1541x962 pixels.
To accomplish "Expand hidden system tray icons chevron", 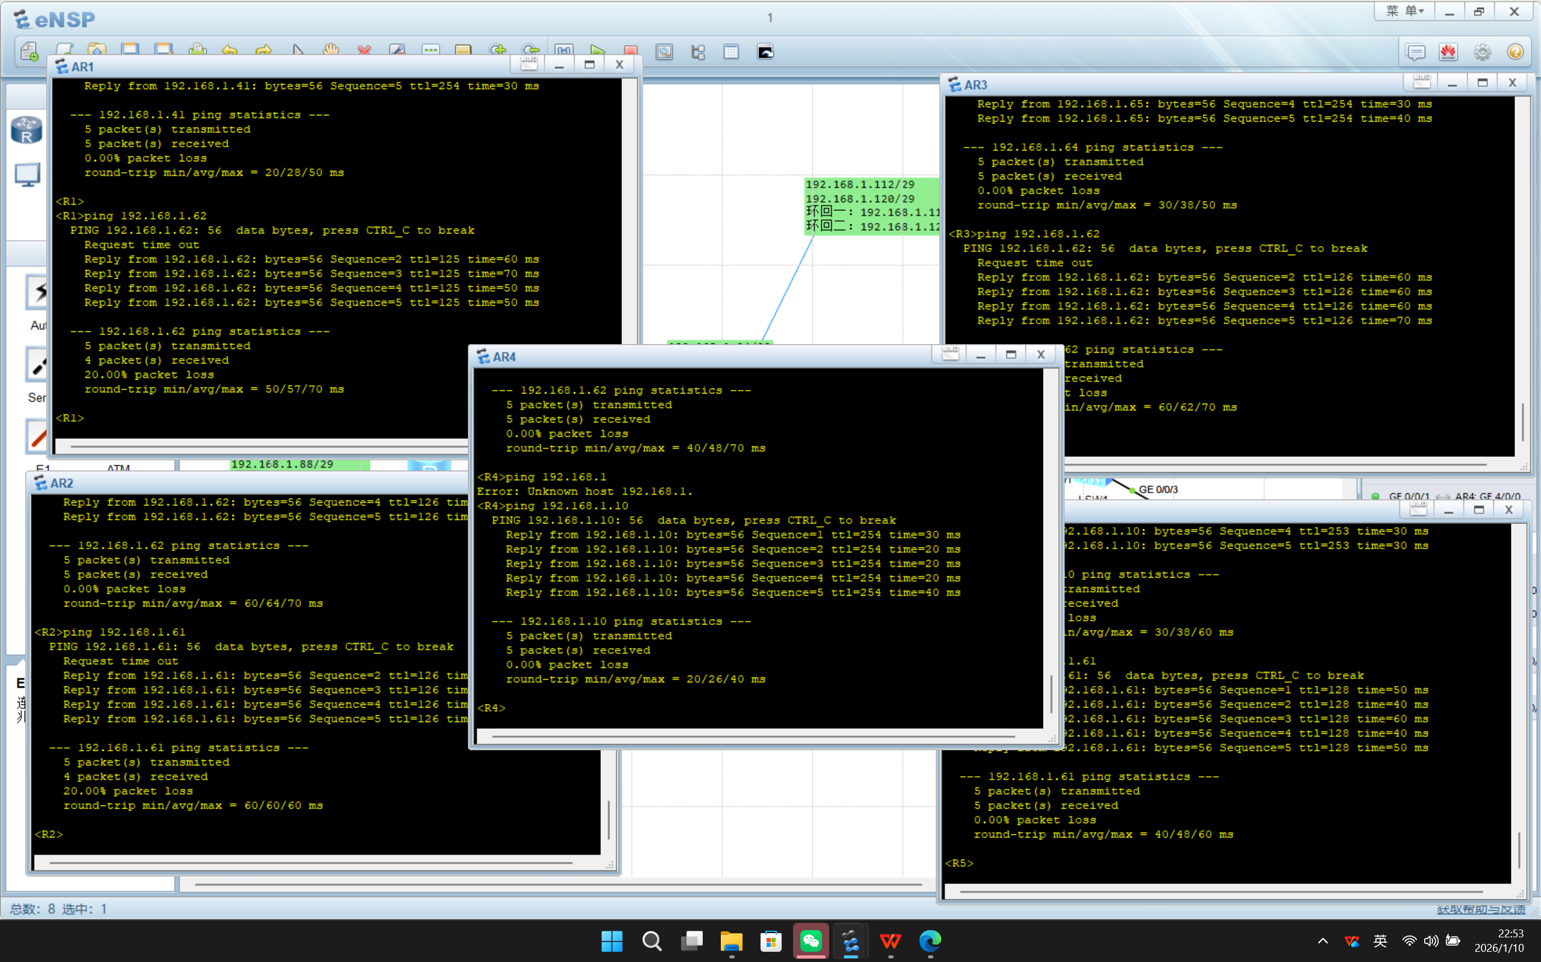I will (x=1322, y=941).
